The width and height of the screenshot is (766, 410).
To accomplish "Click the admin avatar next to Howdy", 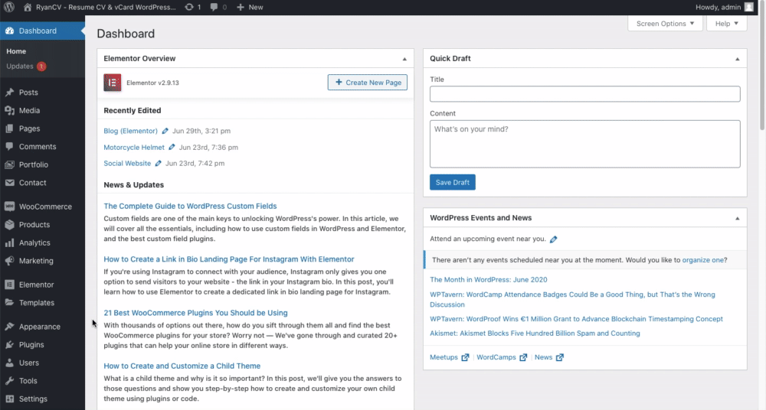I will tap(749, 7).
